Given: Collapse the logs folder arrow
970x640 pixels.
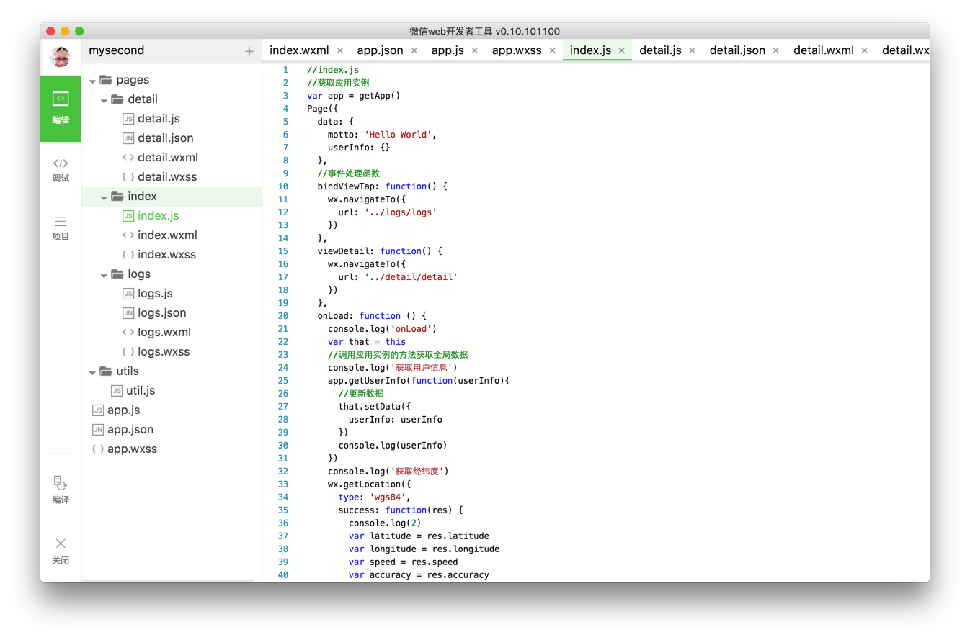Looking at the screenshot, I should [x=104, y=275].
